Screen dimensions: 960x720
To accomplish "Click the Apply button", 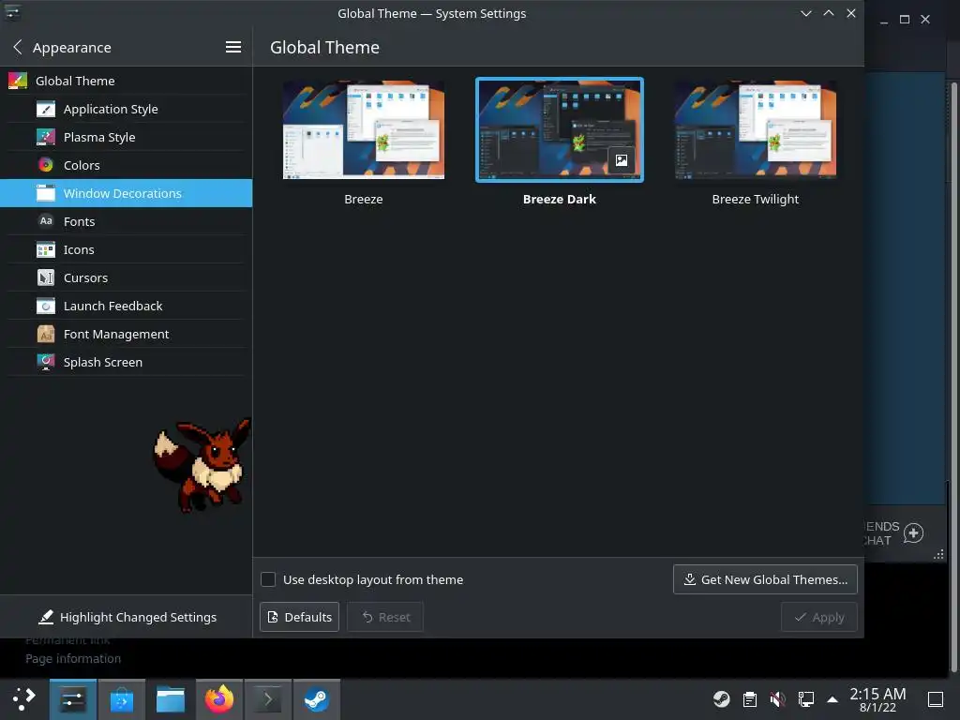I will [x=819, y=617].
